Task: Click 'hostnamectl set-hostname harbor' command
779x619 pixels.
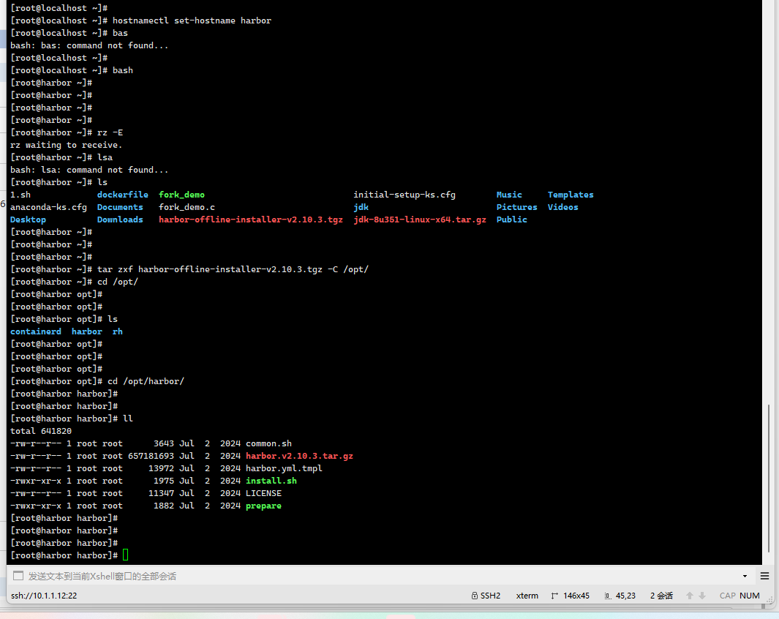Action: point(192,20)
